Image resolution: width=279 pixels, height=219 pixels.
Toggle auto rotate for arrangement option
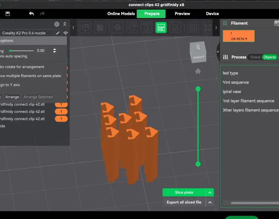click(22, 67)
